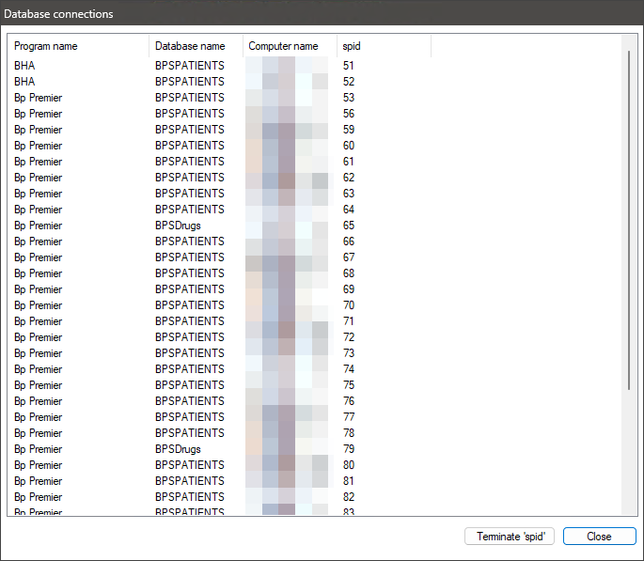Select BPSPATIENTS cell in spid 77 row
The height and width of the screenshot is (561, 644).
(x=190, y=417)
